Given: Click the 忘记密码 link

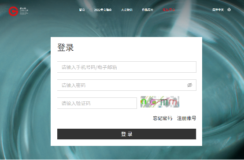Looking at the screenshot, I should [163, 118].
